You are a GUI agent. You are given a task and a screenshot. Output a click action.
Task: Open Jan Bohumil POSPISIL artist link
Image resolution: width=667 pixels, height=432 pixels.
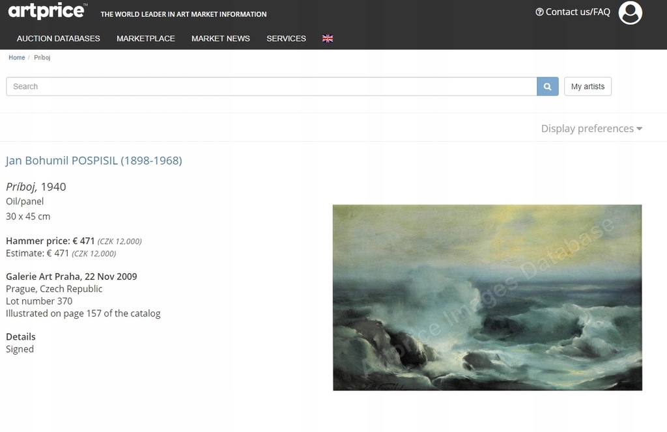point(94,161)
